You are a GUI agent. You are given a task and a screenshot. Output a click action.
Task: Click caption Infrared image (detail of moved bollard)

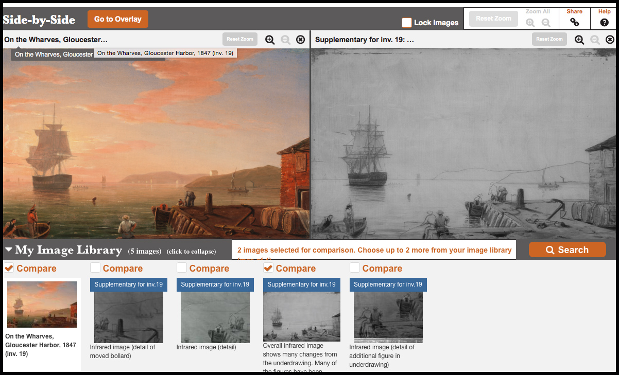coord(123,351)
